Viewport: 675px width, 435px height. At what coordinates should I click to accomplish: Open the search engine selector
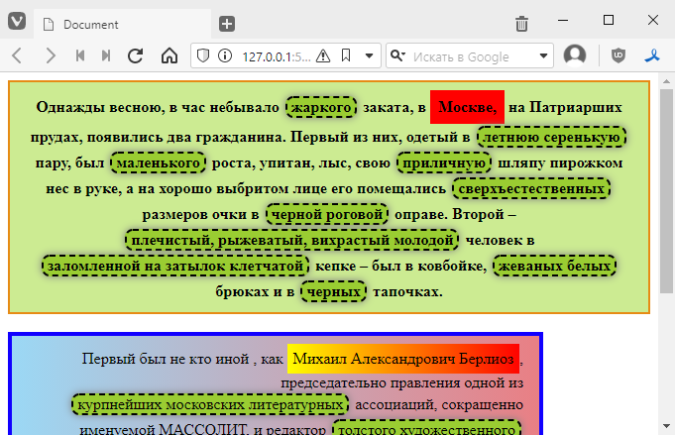pos(398,55)
